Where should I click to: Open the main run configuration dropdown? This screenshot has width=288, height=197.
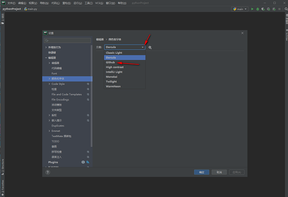pyautogui.click(x=240, y=9)
